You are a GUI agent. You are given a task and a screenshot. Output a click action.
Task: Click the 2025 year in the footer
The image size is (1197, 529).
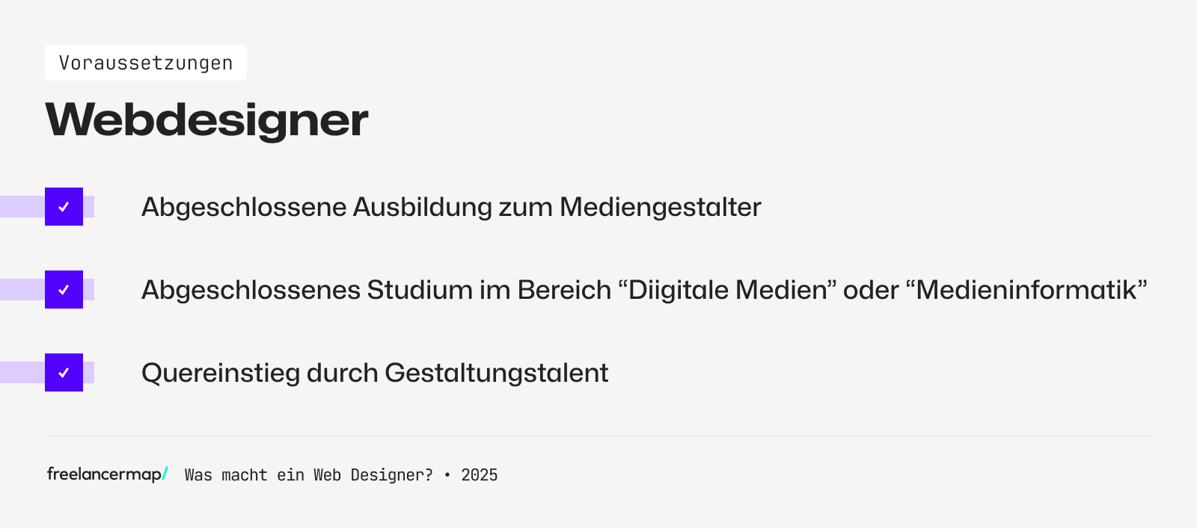tap(480, 475)
